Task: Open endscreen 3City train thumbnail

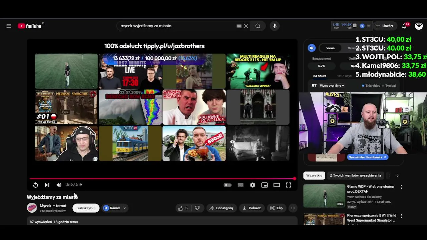Action: pos(130,143)
